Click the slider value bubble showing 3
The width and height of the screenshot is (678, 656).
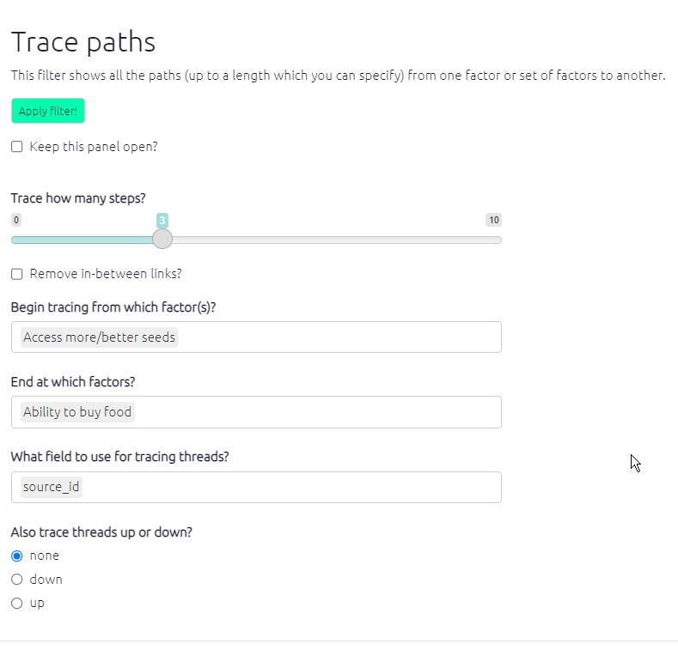point(162,221)
